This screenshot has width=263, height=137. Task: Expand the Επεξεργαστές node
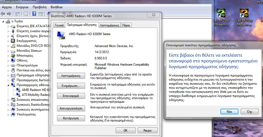[x=8, y=41]
